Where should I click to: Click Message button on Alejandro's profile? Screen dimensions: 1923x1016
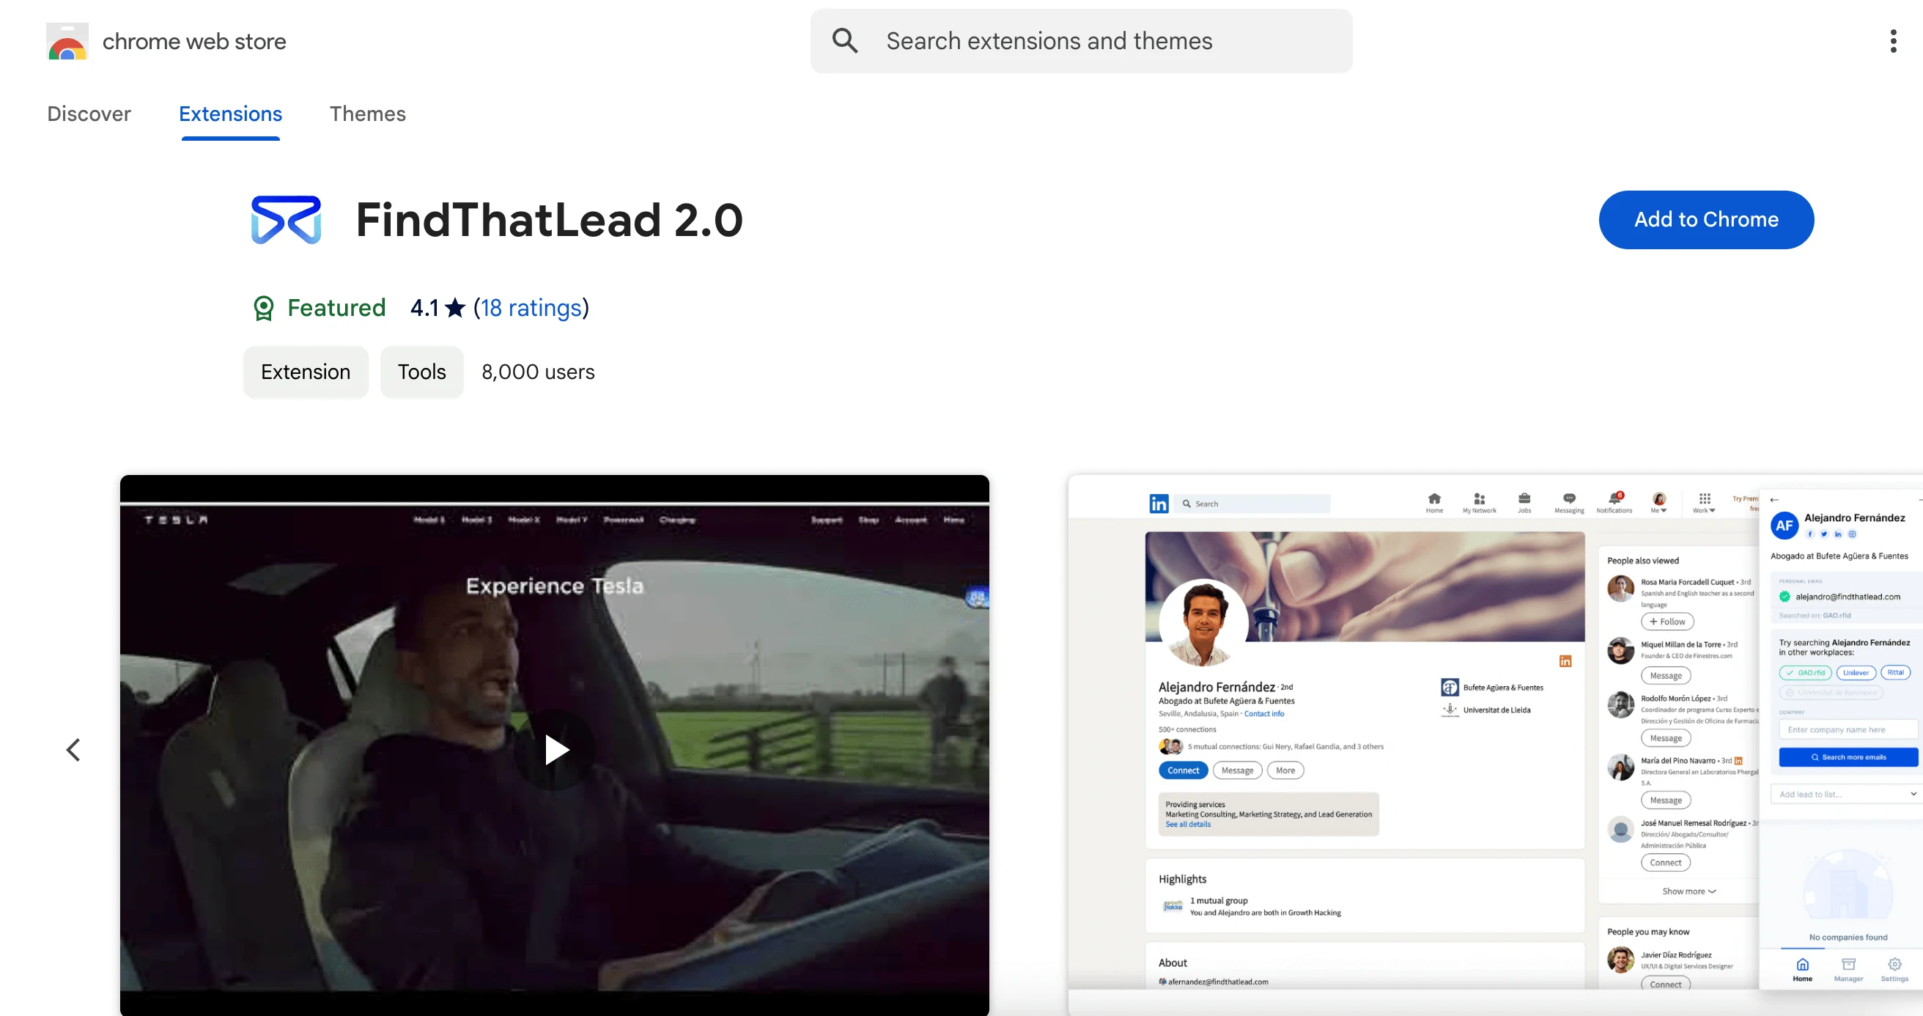point(1237,770)
